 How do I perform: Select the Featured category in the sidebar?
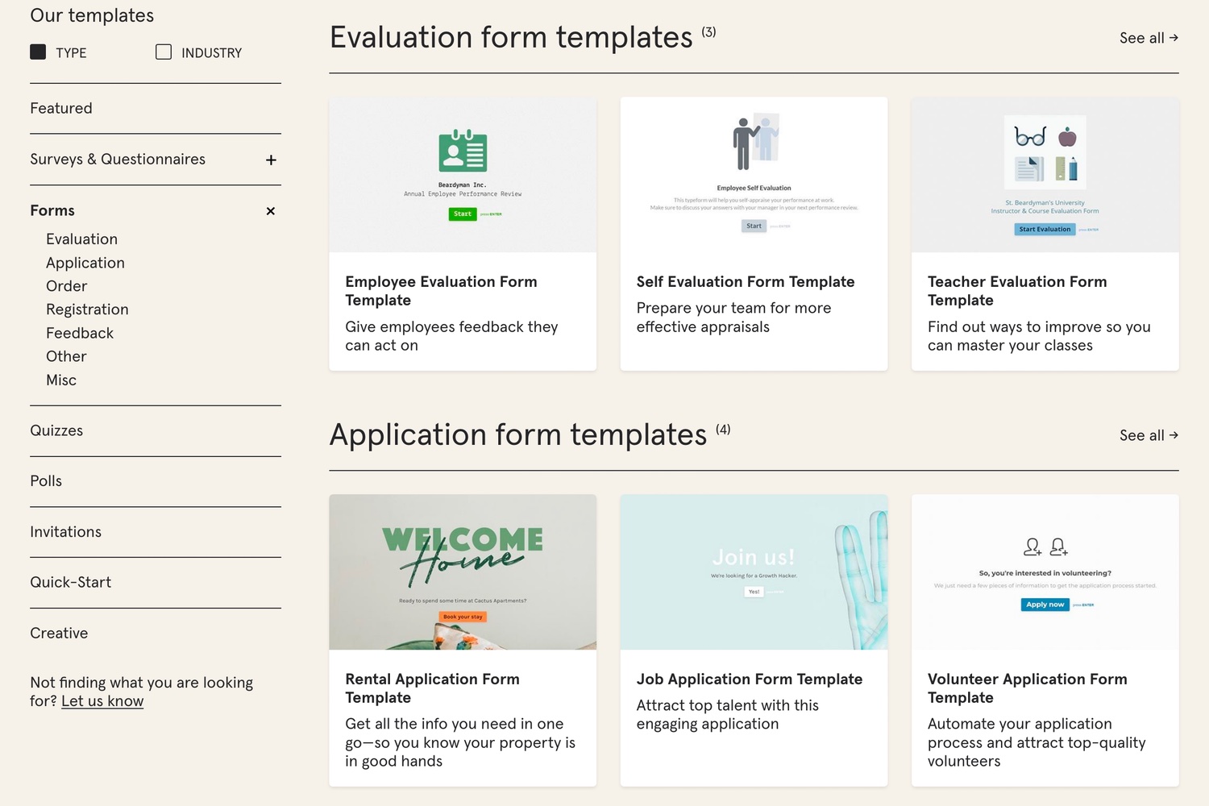point(60,108)
